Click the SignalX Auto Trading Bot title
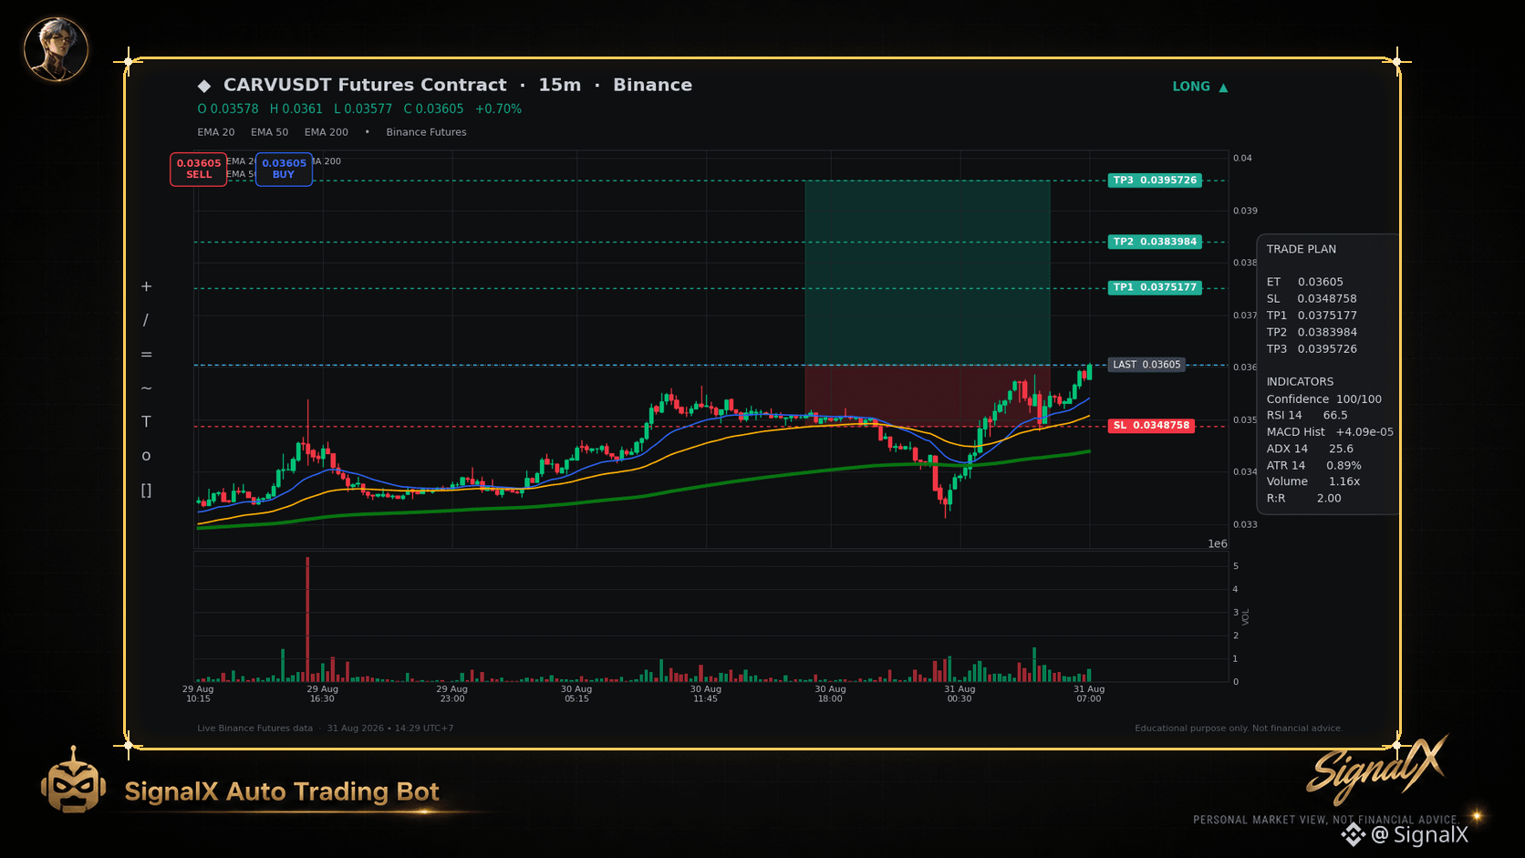 pyautogui.click(x=282, y=791)
